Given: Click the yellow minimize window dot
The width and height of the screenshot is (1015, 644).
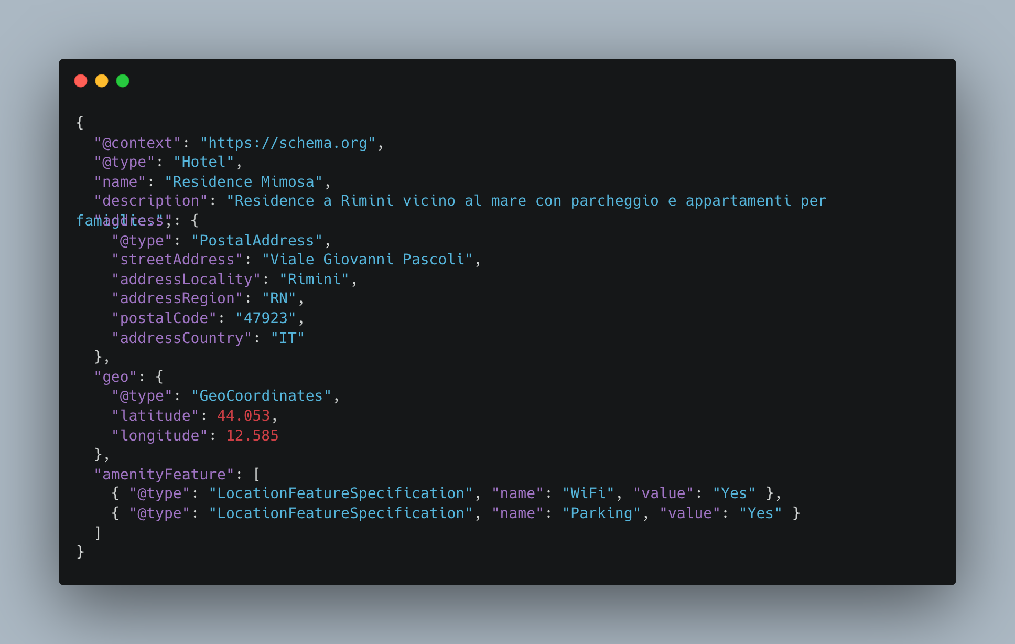Looking at the screenshot, I should [102, 81].
